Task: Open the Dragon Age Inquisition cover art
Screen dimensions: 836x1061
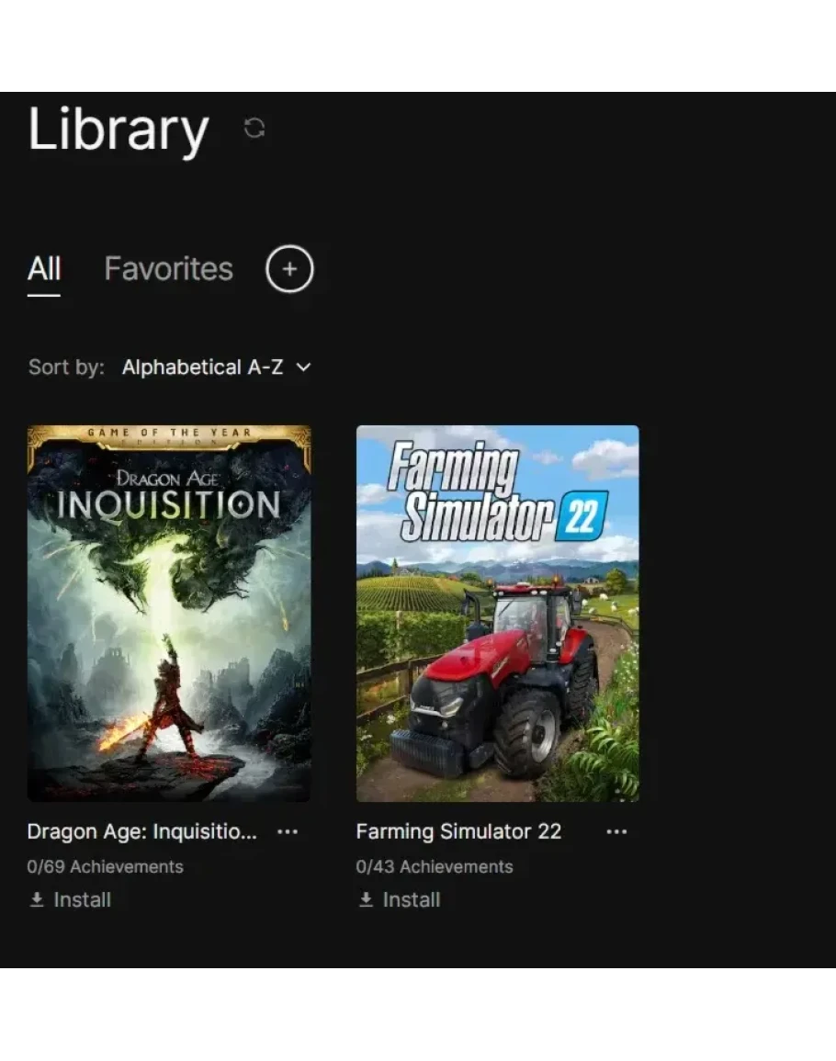Action: click(x=169, y=613)
